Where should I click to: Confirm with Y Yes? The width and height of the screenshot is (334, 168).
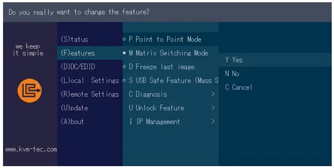pos(234,60)
